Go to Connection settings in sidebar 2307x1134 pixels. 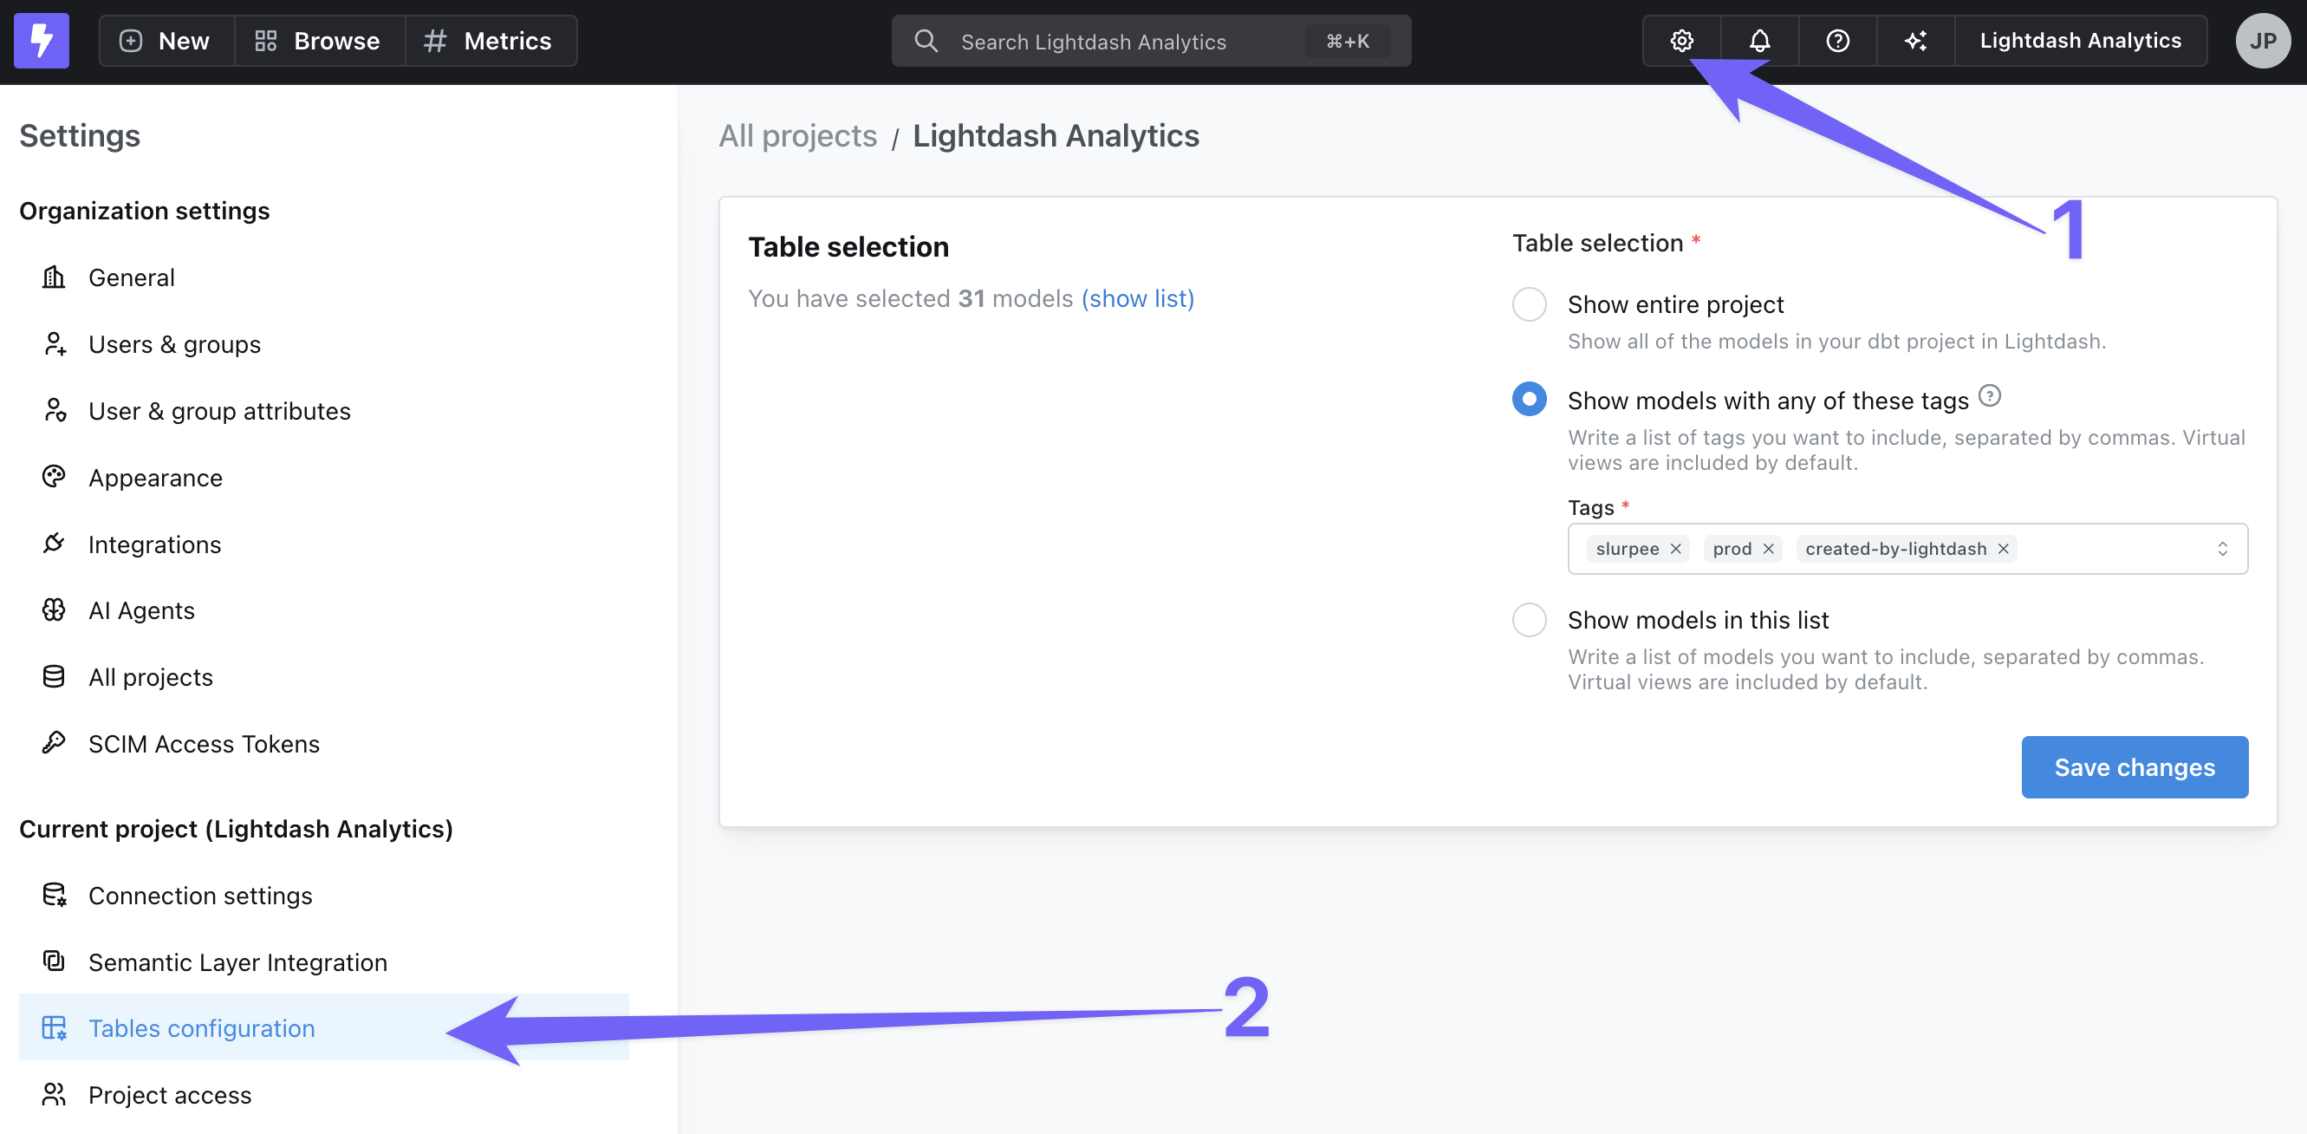tap(199, 896)
